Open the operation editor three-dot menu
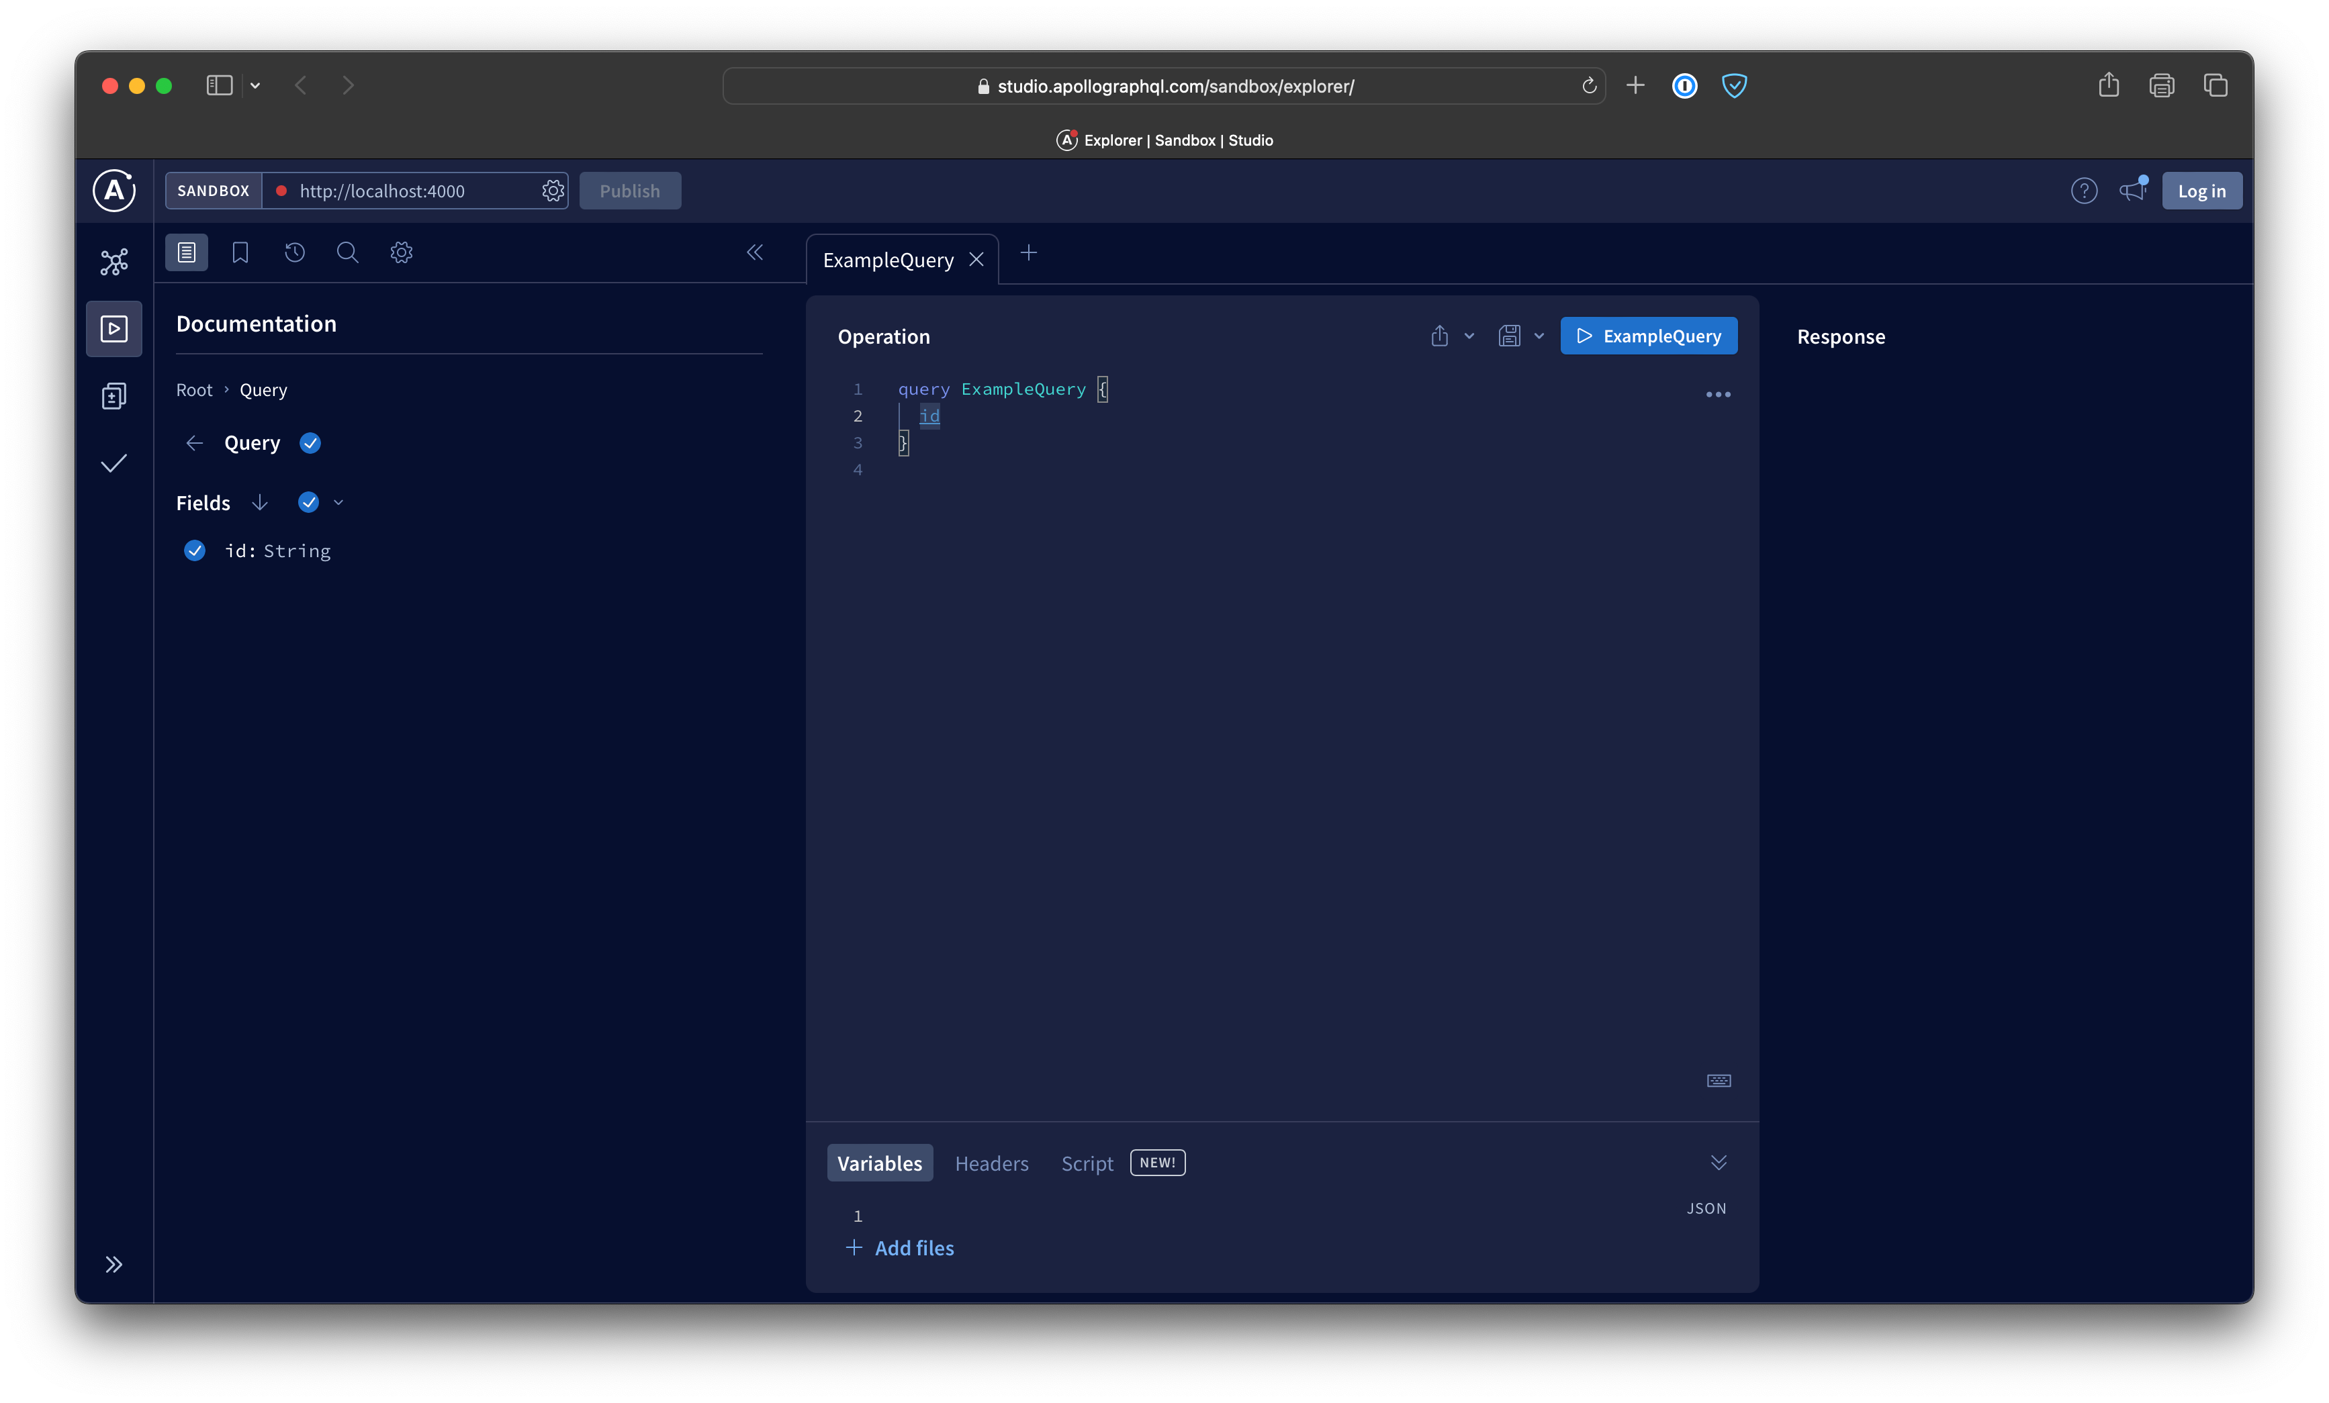The width and height of the screenshot is (2329, 1403). (x=1719, y=395)
